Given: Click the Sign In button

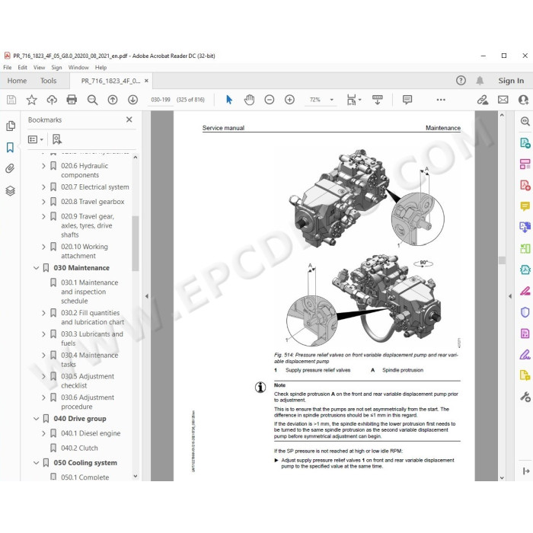Looking at the screenshot, I should pyautogui.click(x=511, y=81).
